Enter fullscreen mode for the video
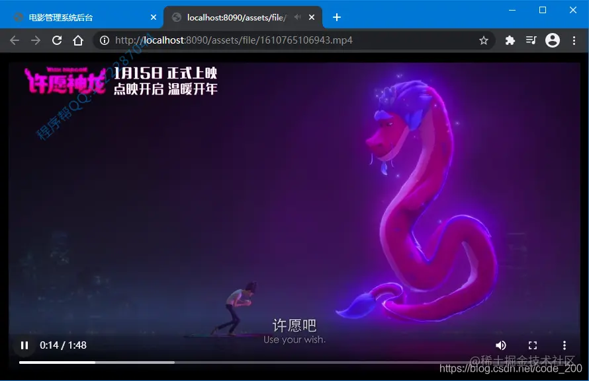 [x=533, y=345]
